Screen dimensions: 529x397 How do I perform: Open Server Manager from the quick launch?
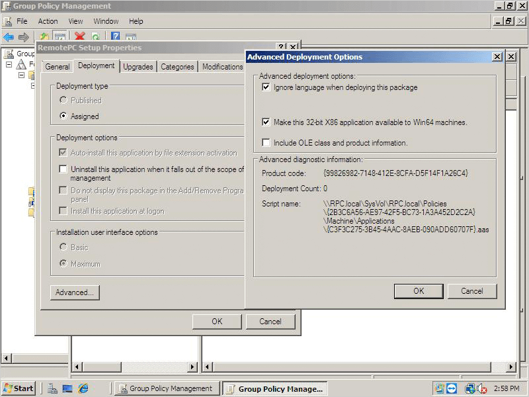pos(53,388)
